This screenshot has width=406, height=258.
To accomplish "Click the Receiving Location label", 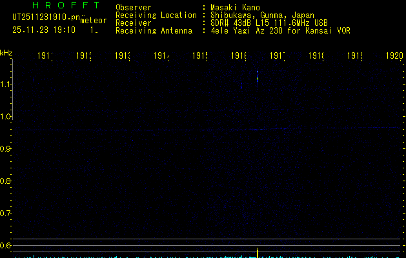I will click(x=156, y=15).
